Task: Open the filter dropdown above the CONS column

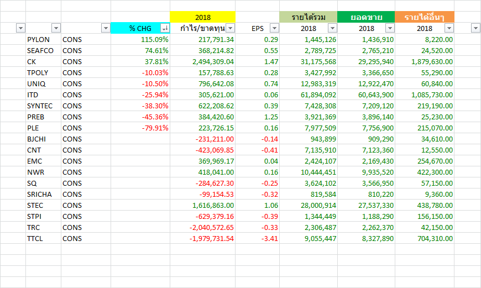Action: point(106,28)
